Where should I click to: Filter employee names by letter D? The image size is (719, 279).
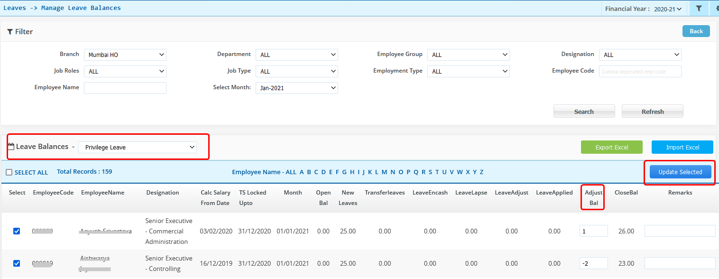pyautogui.click(x=323, y=172)
